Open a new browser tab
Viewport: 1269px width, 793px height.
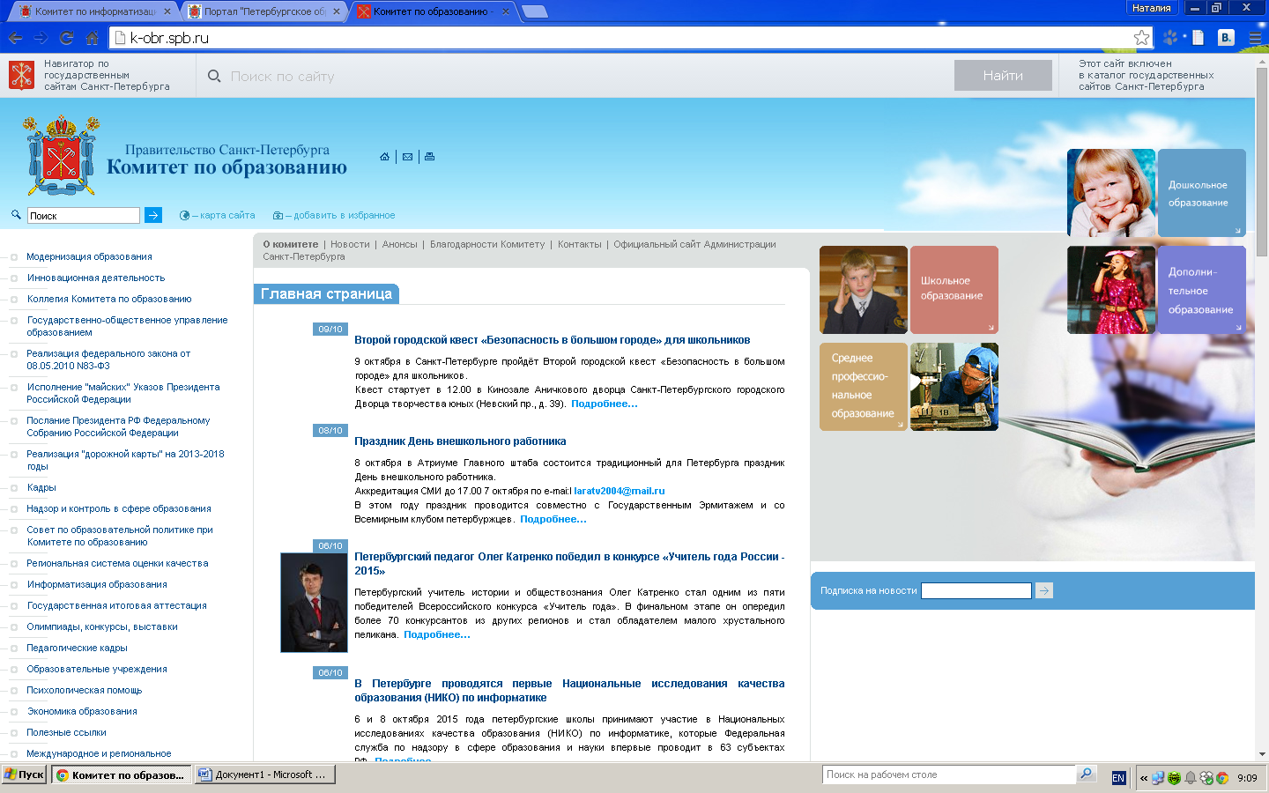pos(534,11)
